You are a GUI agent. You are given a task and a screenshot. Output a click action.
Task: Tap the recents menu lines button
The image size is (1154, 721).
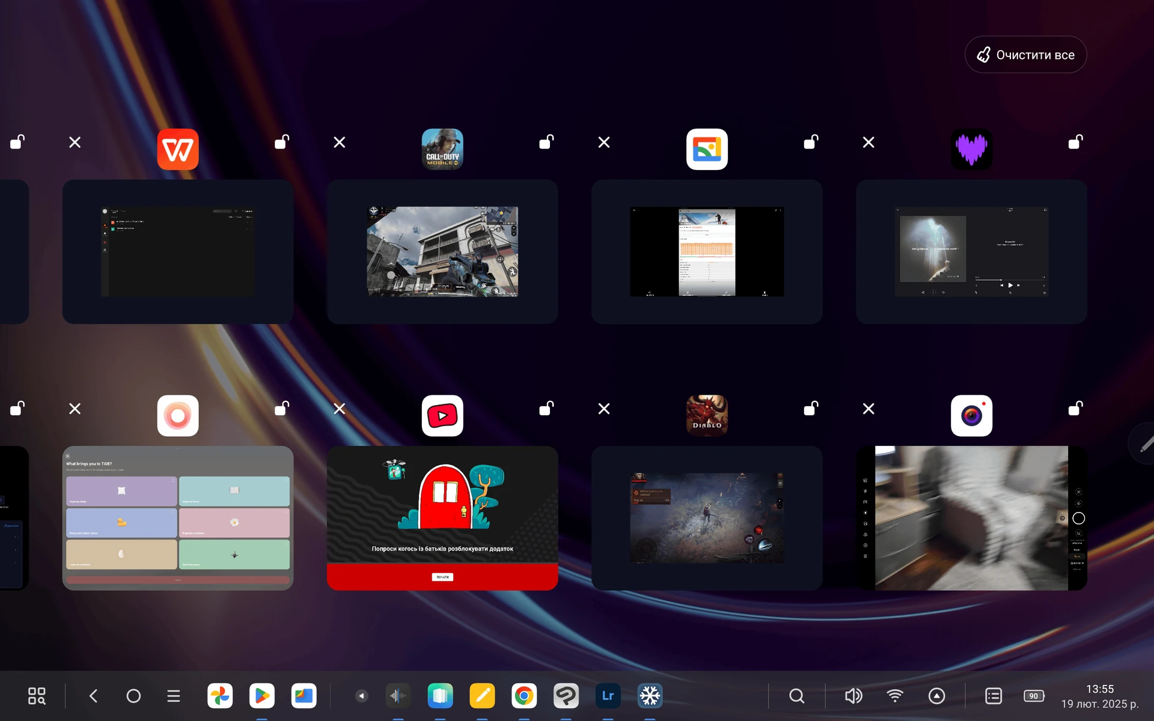click(174, 696)
